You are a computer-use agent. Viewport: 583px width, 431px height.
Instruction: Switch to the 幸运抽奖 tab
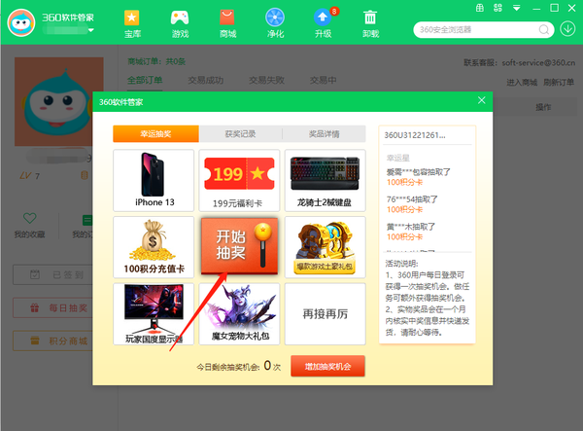[x=155, y=133]
